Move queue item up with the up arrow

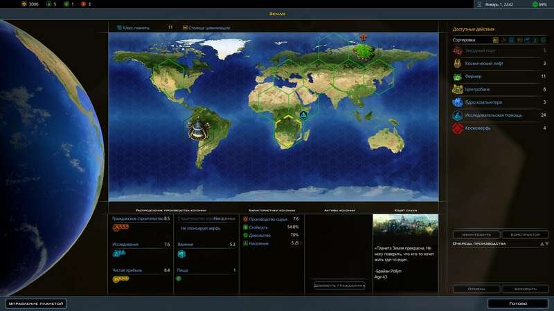[542, 243]
